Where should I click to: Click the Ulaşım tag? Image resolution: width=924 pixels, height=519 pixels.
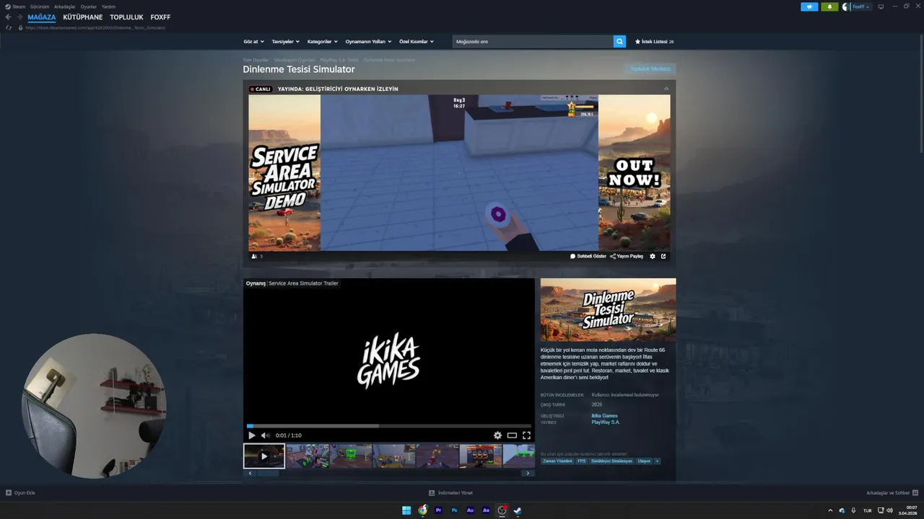(644, 461)
